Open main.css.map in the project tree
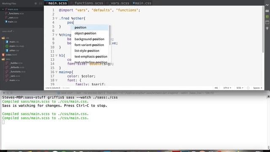Image resolution: width=270 pixels, height=152 pixels. pyautogui.click(x=17, y=46)
